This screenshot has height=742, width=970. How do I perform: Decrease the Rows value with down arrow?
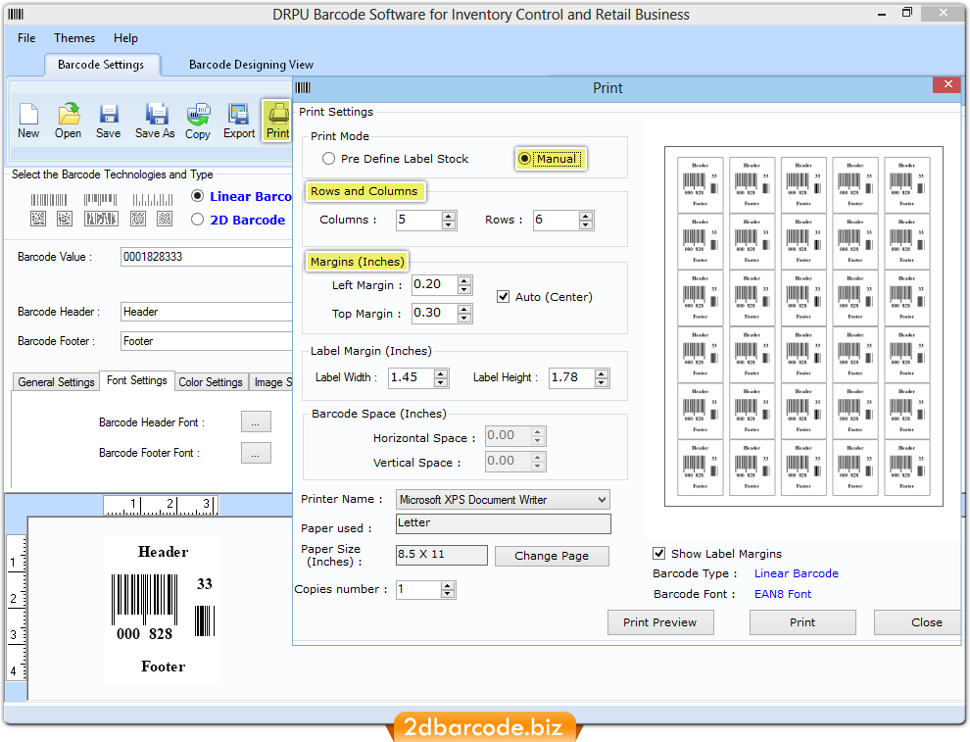pos(586,224)
